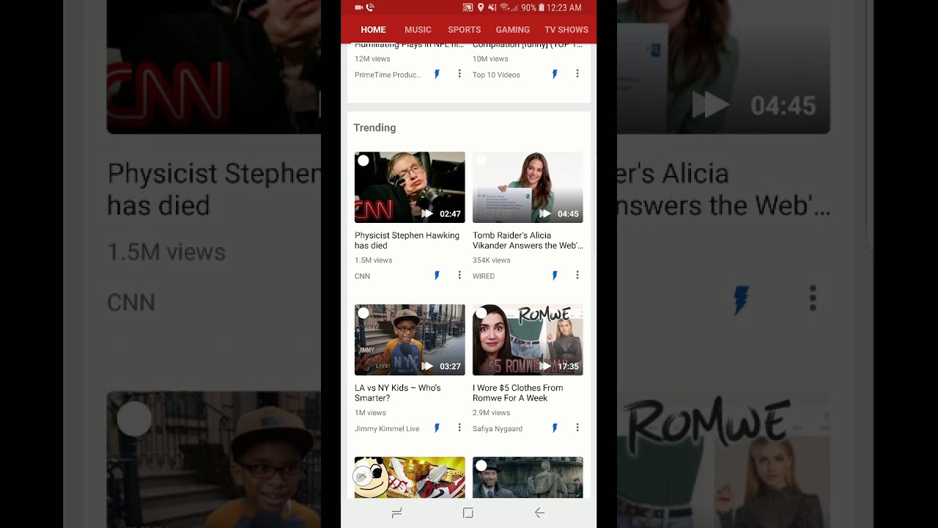Open the Safiya Nygaard channel name
This screenshot has height=528, width=938.
coord(498,429)
